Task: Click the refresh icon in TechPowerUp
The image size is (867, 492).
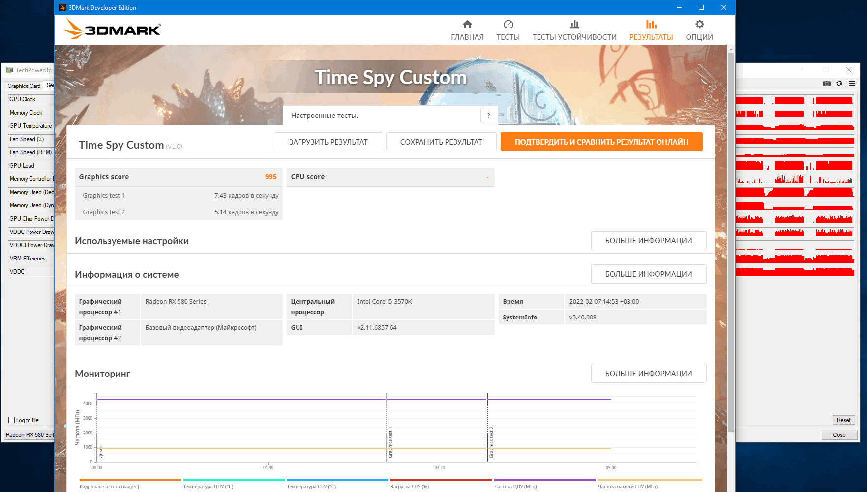Action: point(839,83)
